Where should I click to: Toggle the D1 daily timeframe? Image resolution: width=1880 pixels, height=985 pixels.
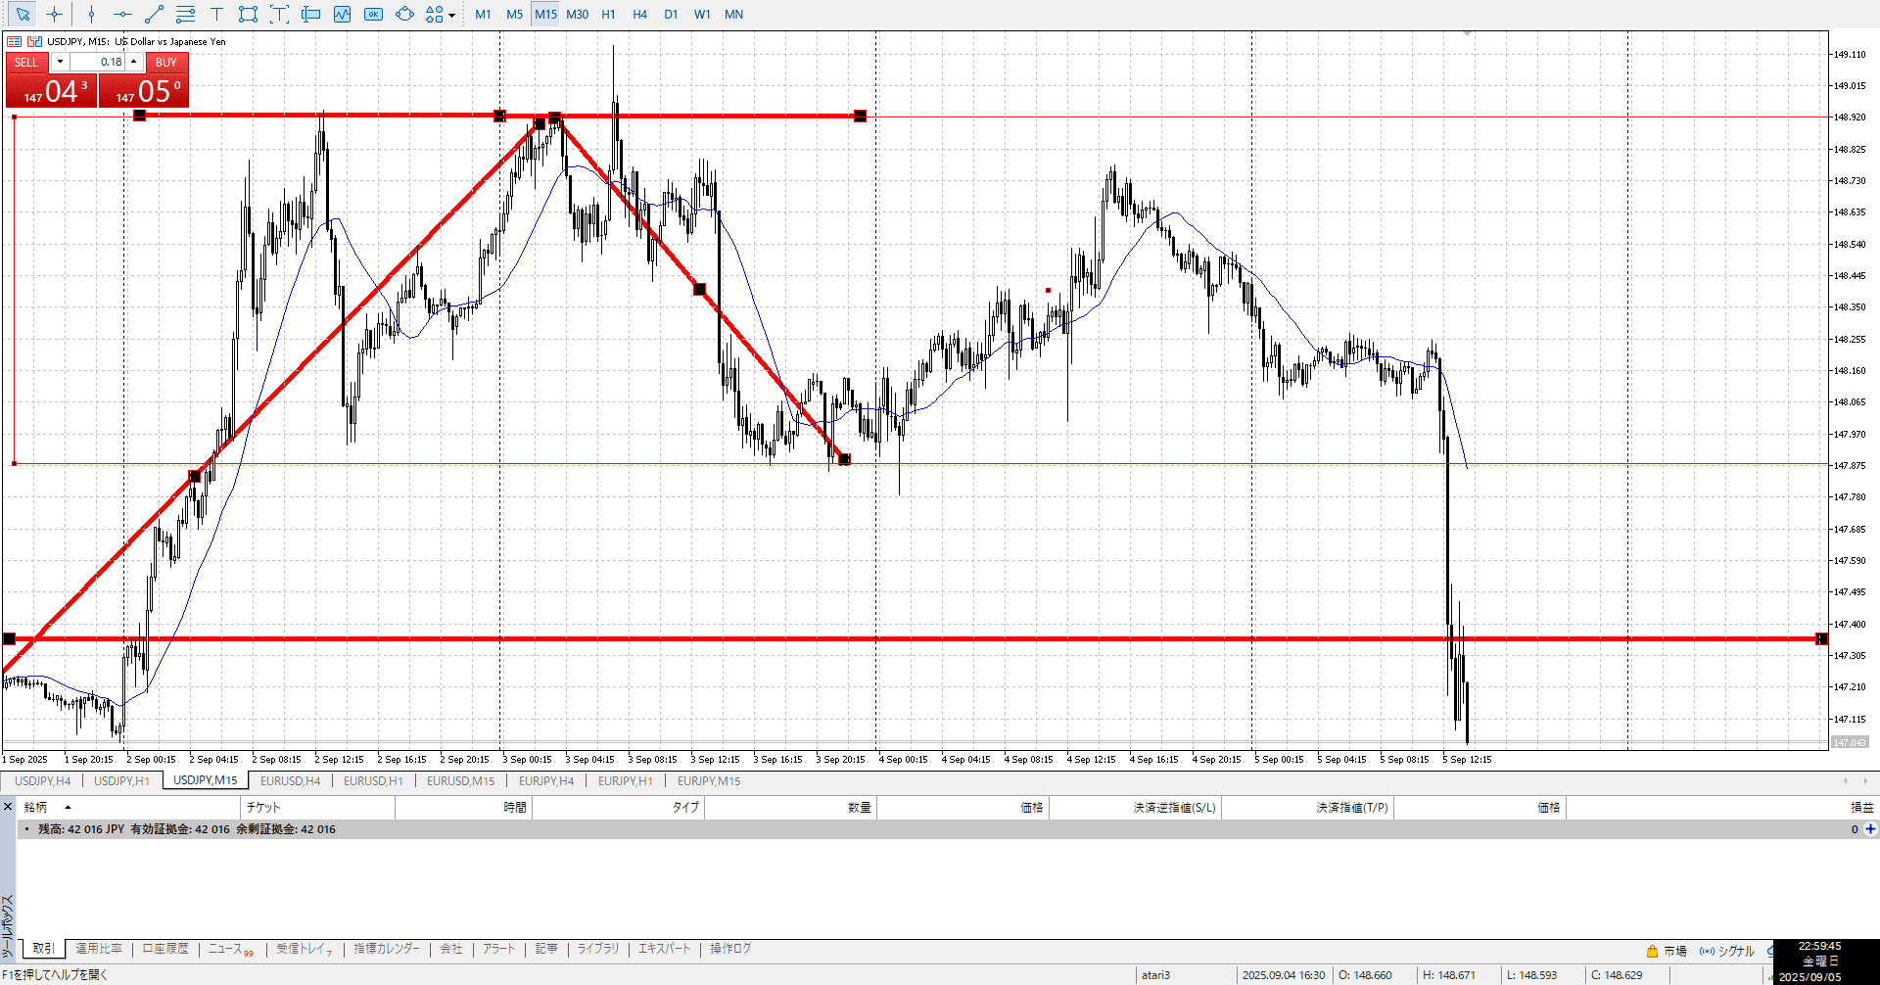tap(671, 14)
